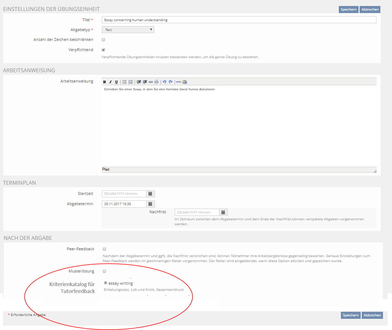Image resolution: width=392 pixels, height=330 pixels.
Task: Uncheck the Verpflichtend checkbox
Action: (103, 50)
